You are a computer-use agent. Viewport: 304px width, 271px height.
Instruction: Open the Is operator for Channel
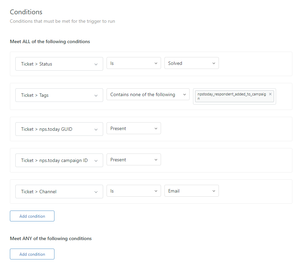(x=133, y=191)
